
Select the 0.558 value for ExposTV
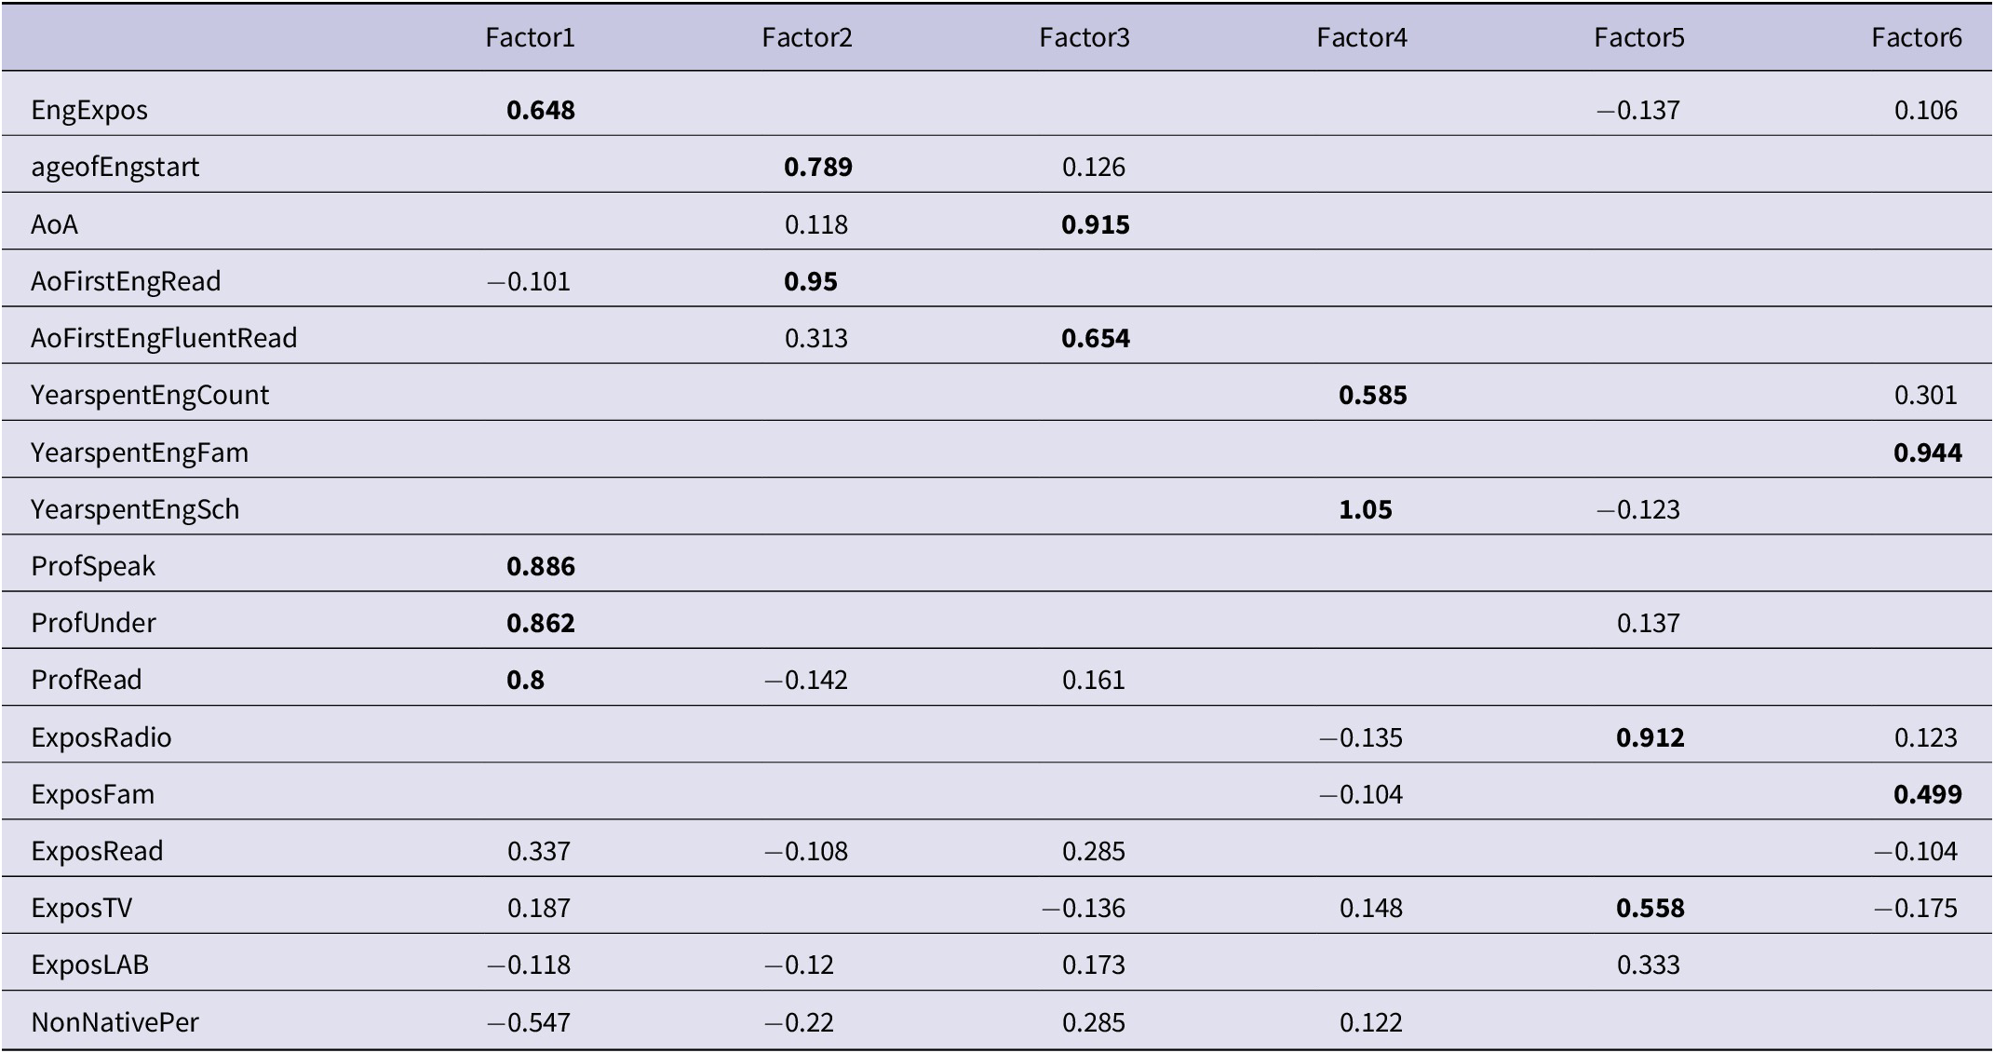coord(1650,908)
